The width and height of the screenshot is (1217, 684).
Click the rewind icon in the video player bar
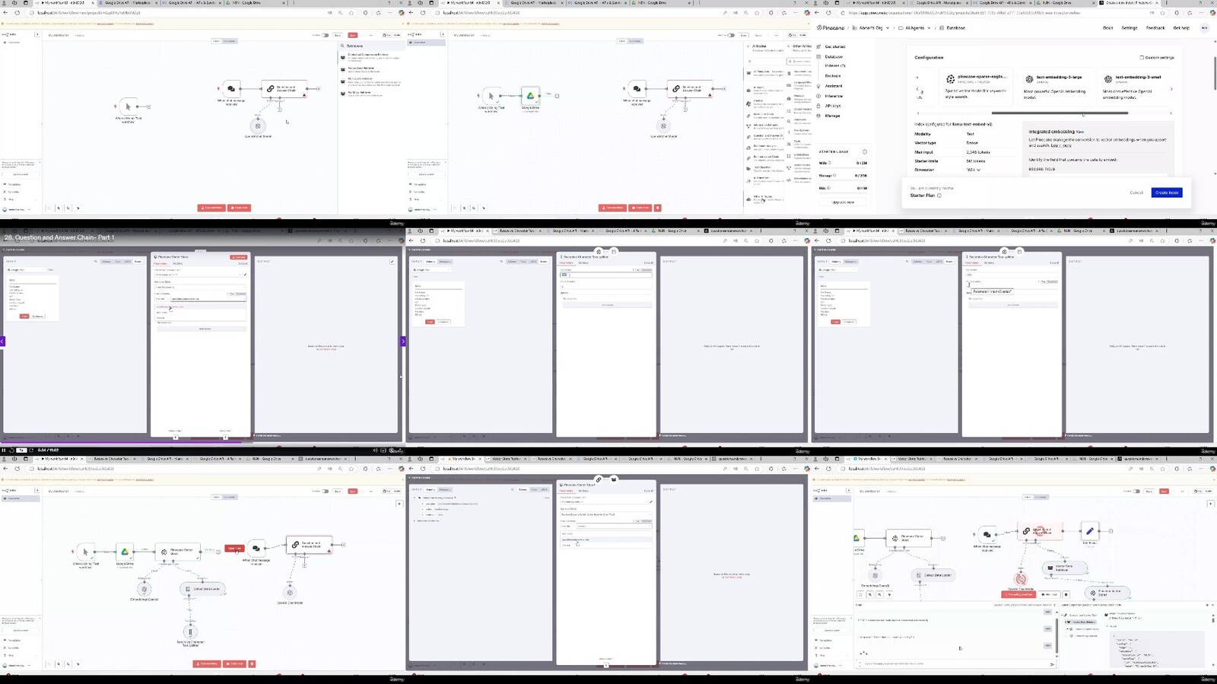[11, 450]
